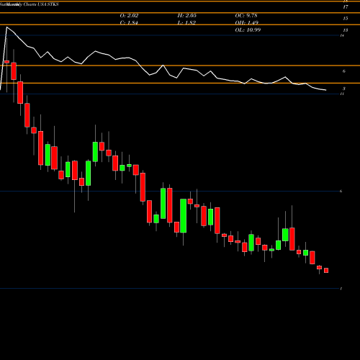Click the last red candlestick in the series

(x=326, y=271)
